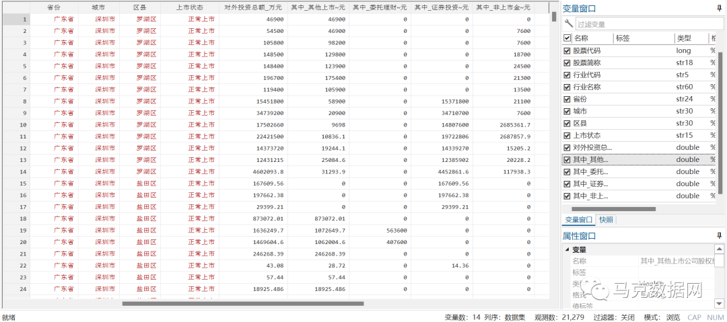Image resolution: width=727 pixels, height=322 pixels.
Task: Click the cell with value 407600
Action: [380, 242]
